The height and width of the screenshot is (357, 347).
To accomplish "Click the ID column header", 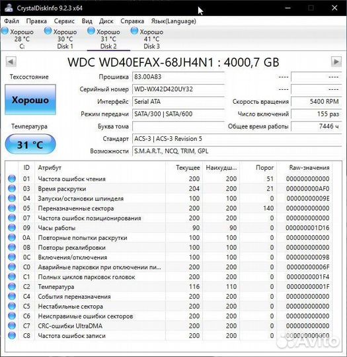I will (x=26, y=168).
